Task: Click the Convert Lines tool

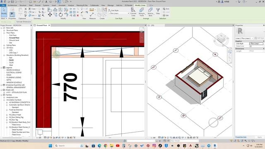Action: [133, 12]
